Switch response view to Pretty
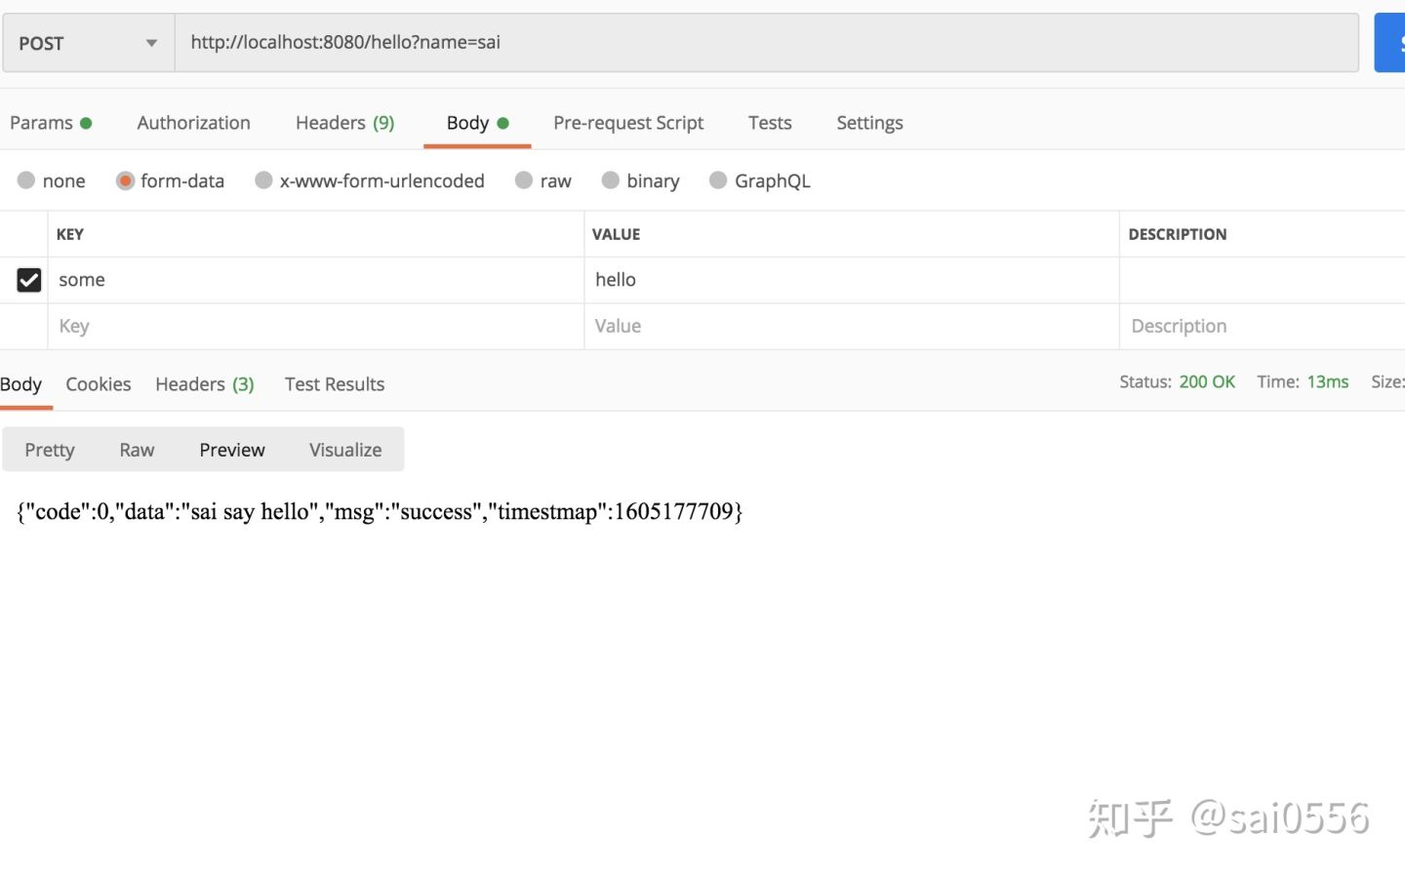The width and height of the screenshot is (1405, 874). [x=50, y=450]
